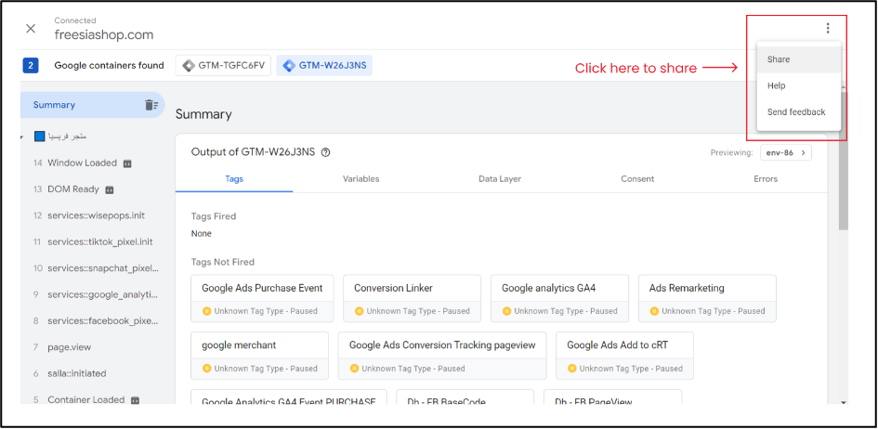Click paused icon on Google analytics GA4 card
This screenshot has width=878, height=429.
pyautogui.click(x=506, y=311)
